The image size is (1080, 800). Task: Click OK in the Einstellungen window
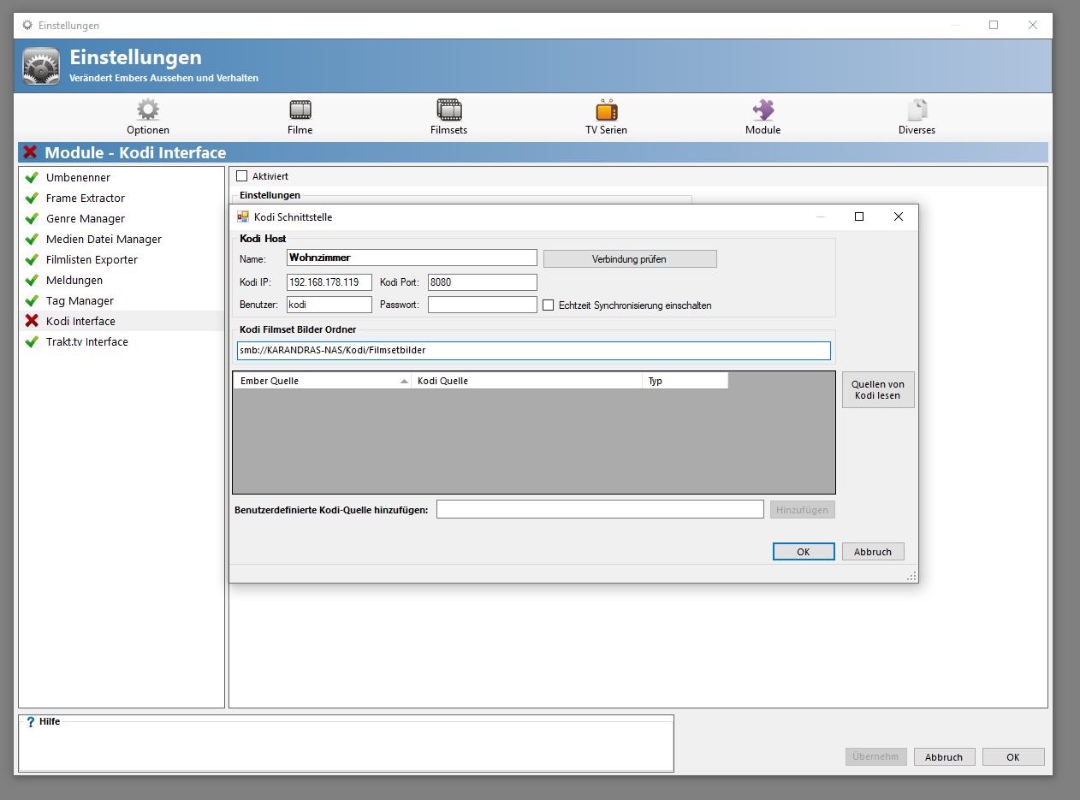[1013, 757]
